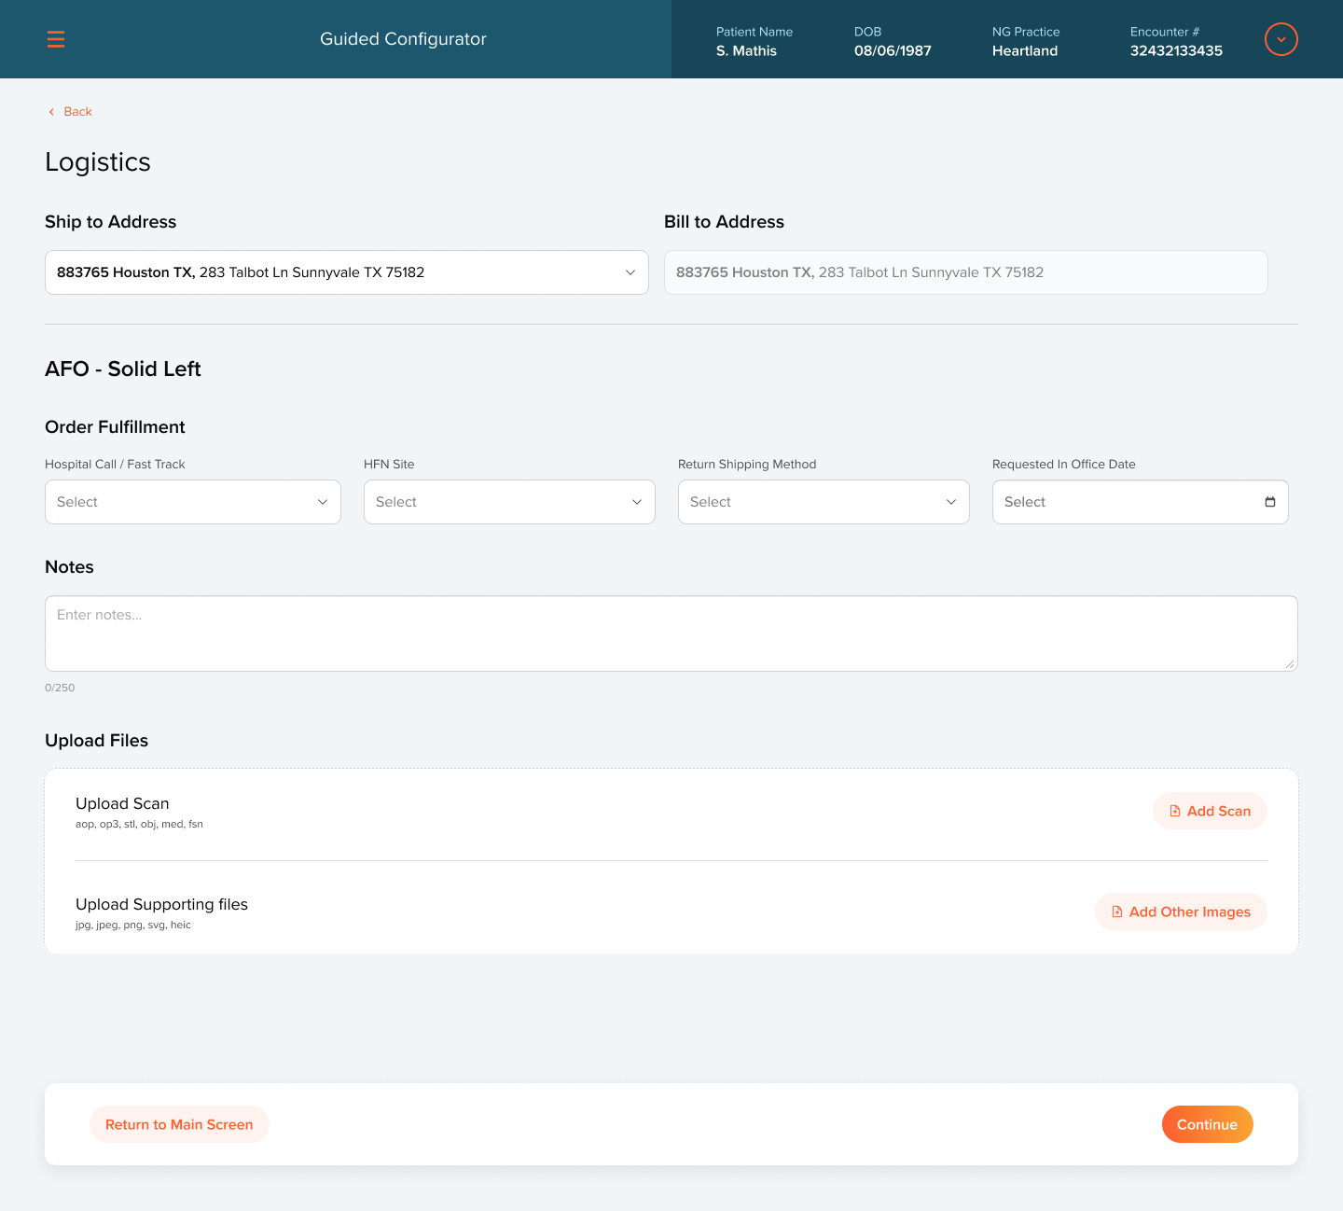The width and height of the screenshot is (1343, 1211).
Task: Open the Ship to Address dropdown
Action: pos(347,272)
